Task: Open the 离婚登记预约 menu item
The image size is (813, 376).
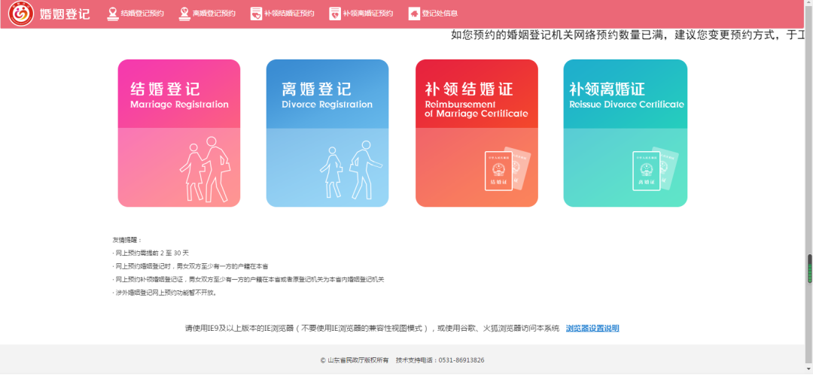Action: point(214,14)
